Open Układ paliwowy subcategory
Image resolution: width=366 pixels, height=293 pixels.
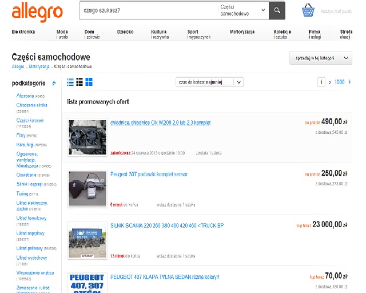[29, 248]
